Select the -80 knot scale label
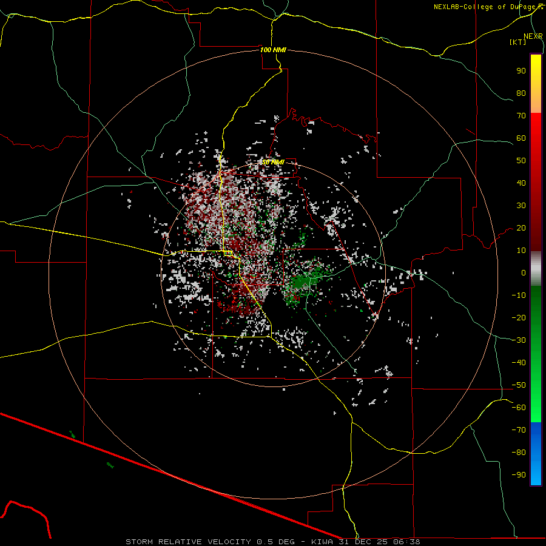Screen dimensions: 546x546 pos(519,453)
